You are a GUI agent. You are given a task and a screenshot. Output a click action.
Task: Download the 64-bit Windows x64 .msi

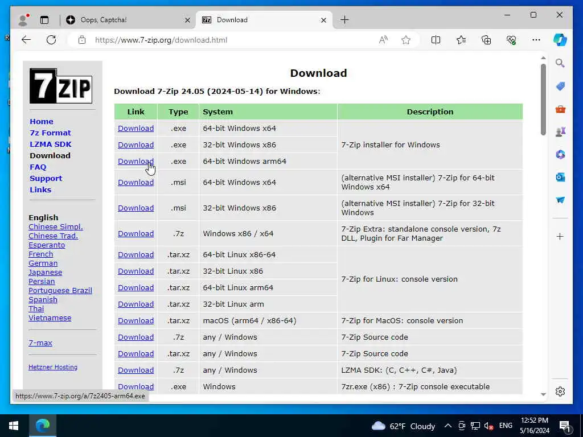click(136, 183)
